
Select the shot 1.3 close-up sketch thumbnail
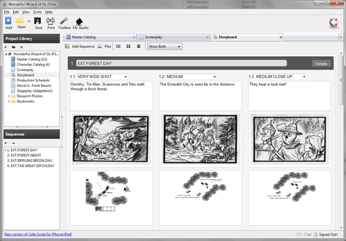tap(290, 139)
